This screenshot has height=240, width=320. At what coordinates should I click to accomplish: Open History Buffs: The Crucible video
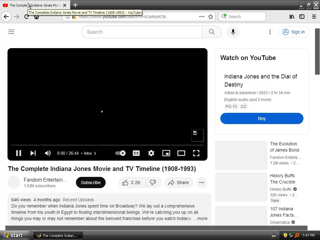283,179
